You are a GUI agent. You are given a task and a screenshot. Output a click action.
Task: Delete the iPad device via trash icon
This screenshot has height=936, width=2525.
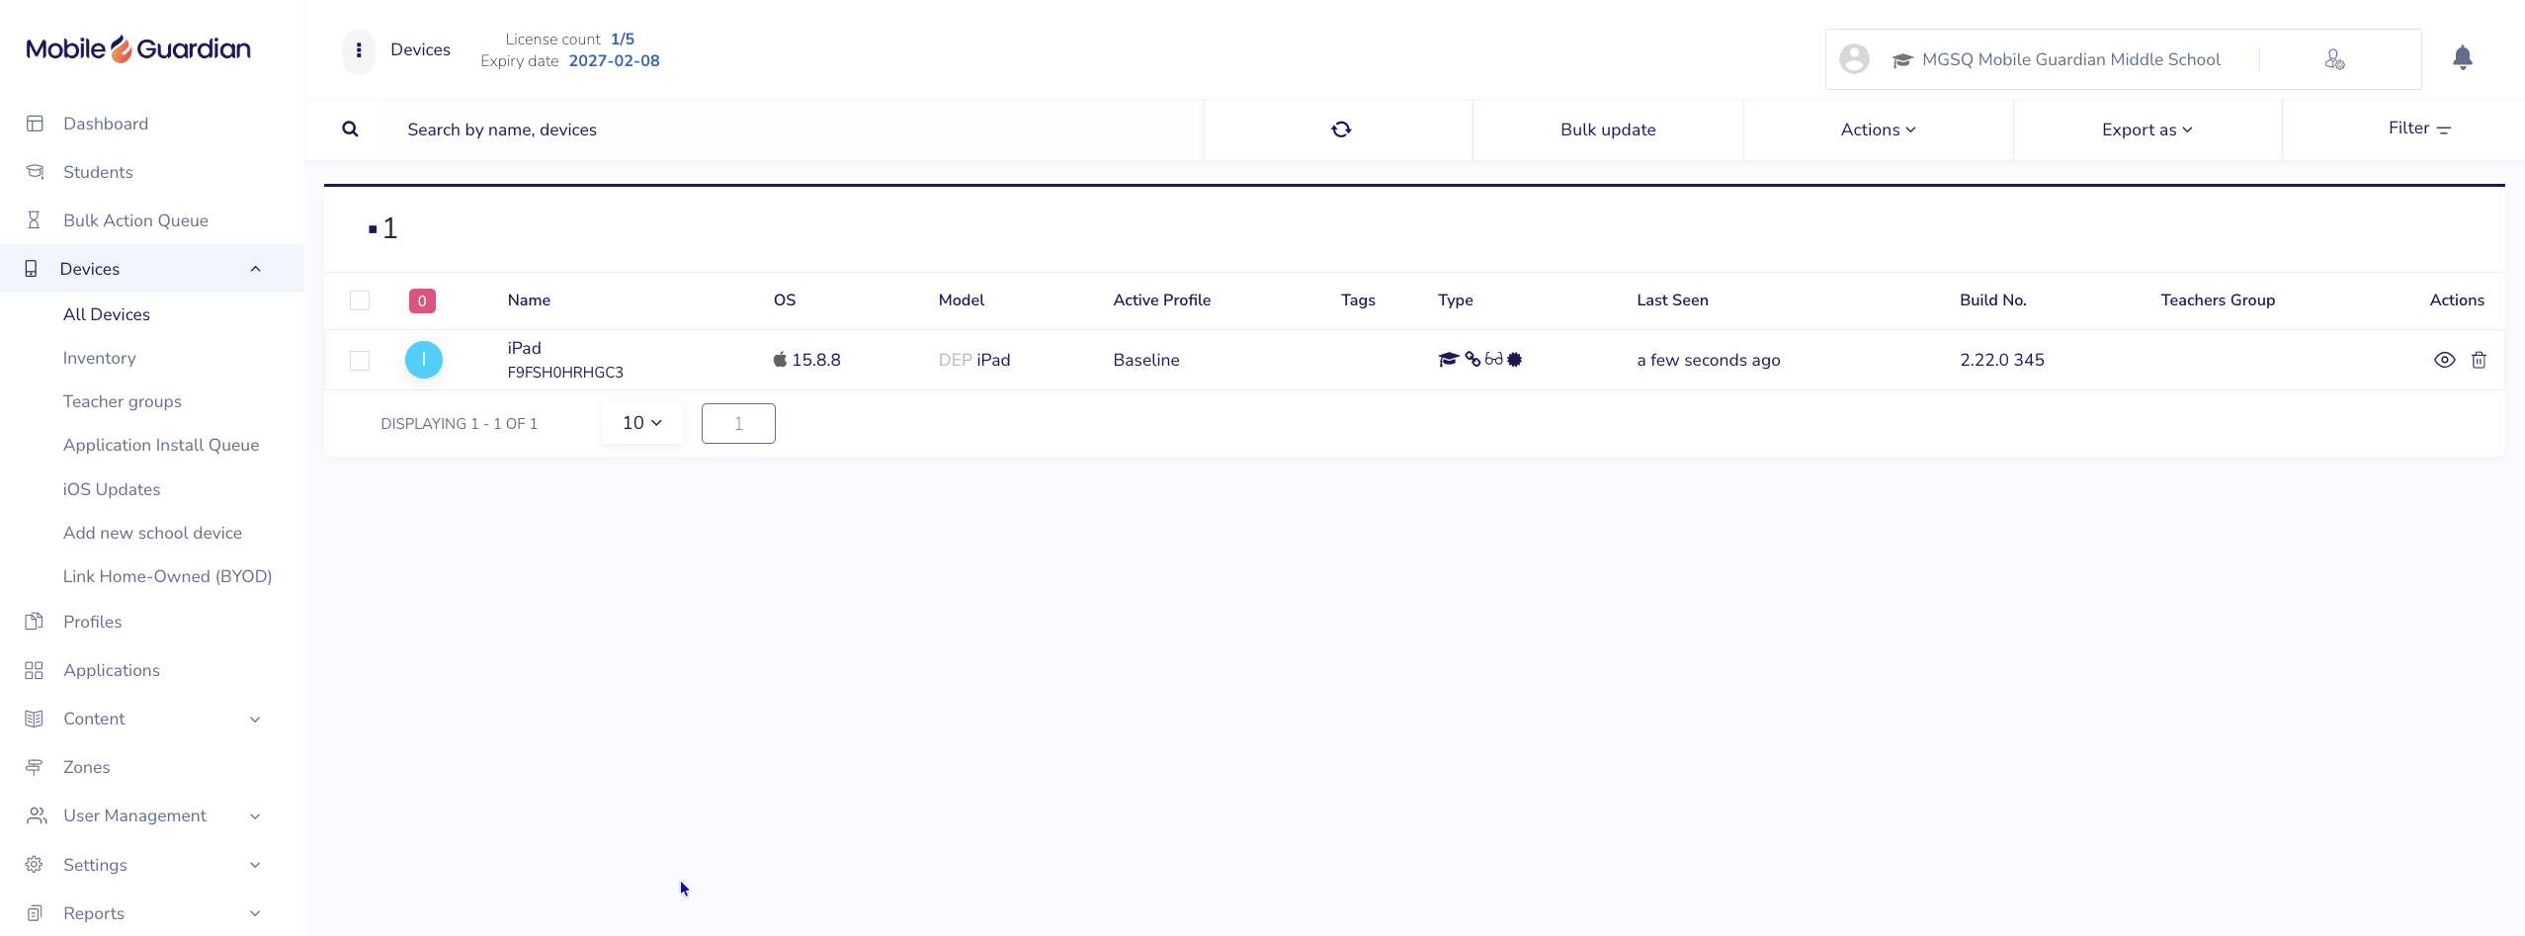[x=2479, y=360]
